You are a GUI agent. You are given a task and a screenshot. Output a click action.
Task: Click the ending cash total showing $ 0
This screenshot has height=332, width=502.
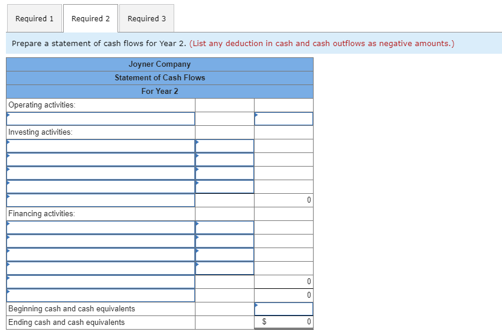283,322
